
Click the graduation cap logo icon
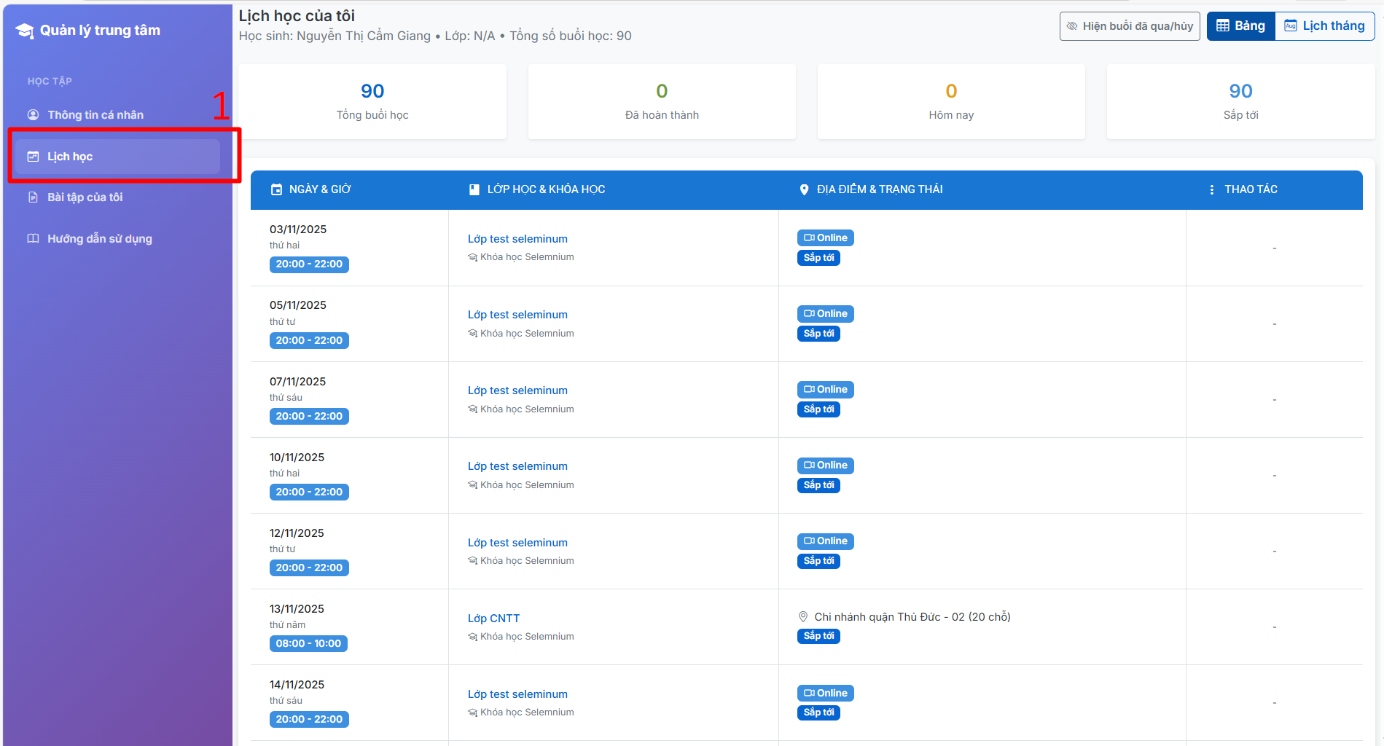[x=25, y=31]
